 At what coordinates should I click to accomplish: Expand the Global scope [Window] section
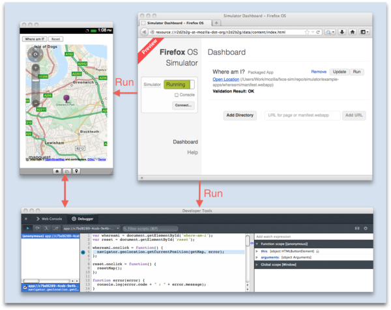pyautogui.click(x=257, y=265)
